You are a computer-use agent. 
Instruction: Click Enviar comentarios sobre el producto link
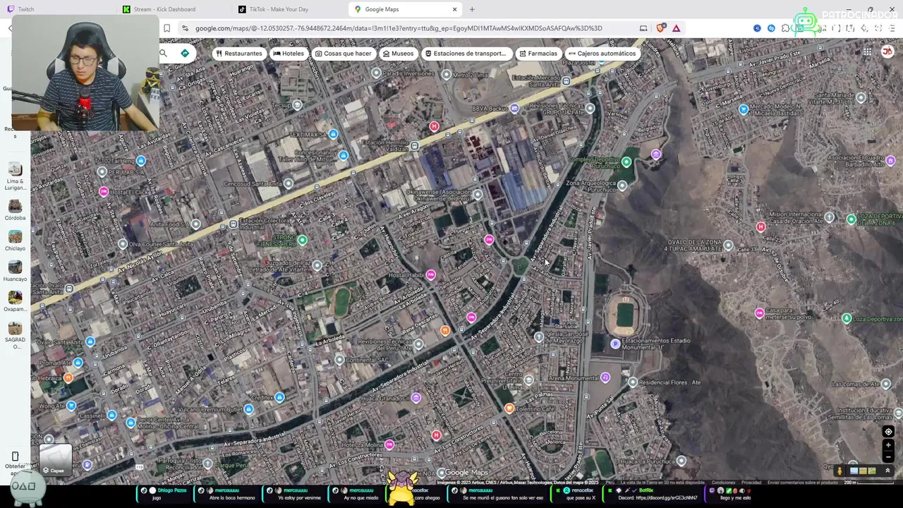(803, 483)
